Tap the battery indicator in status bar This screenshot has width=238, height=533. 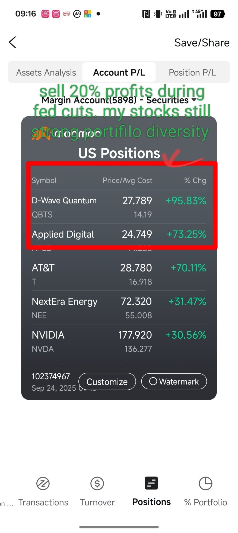coord(217,14)
